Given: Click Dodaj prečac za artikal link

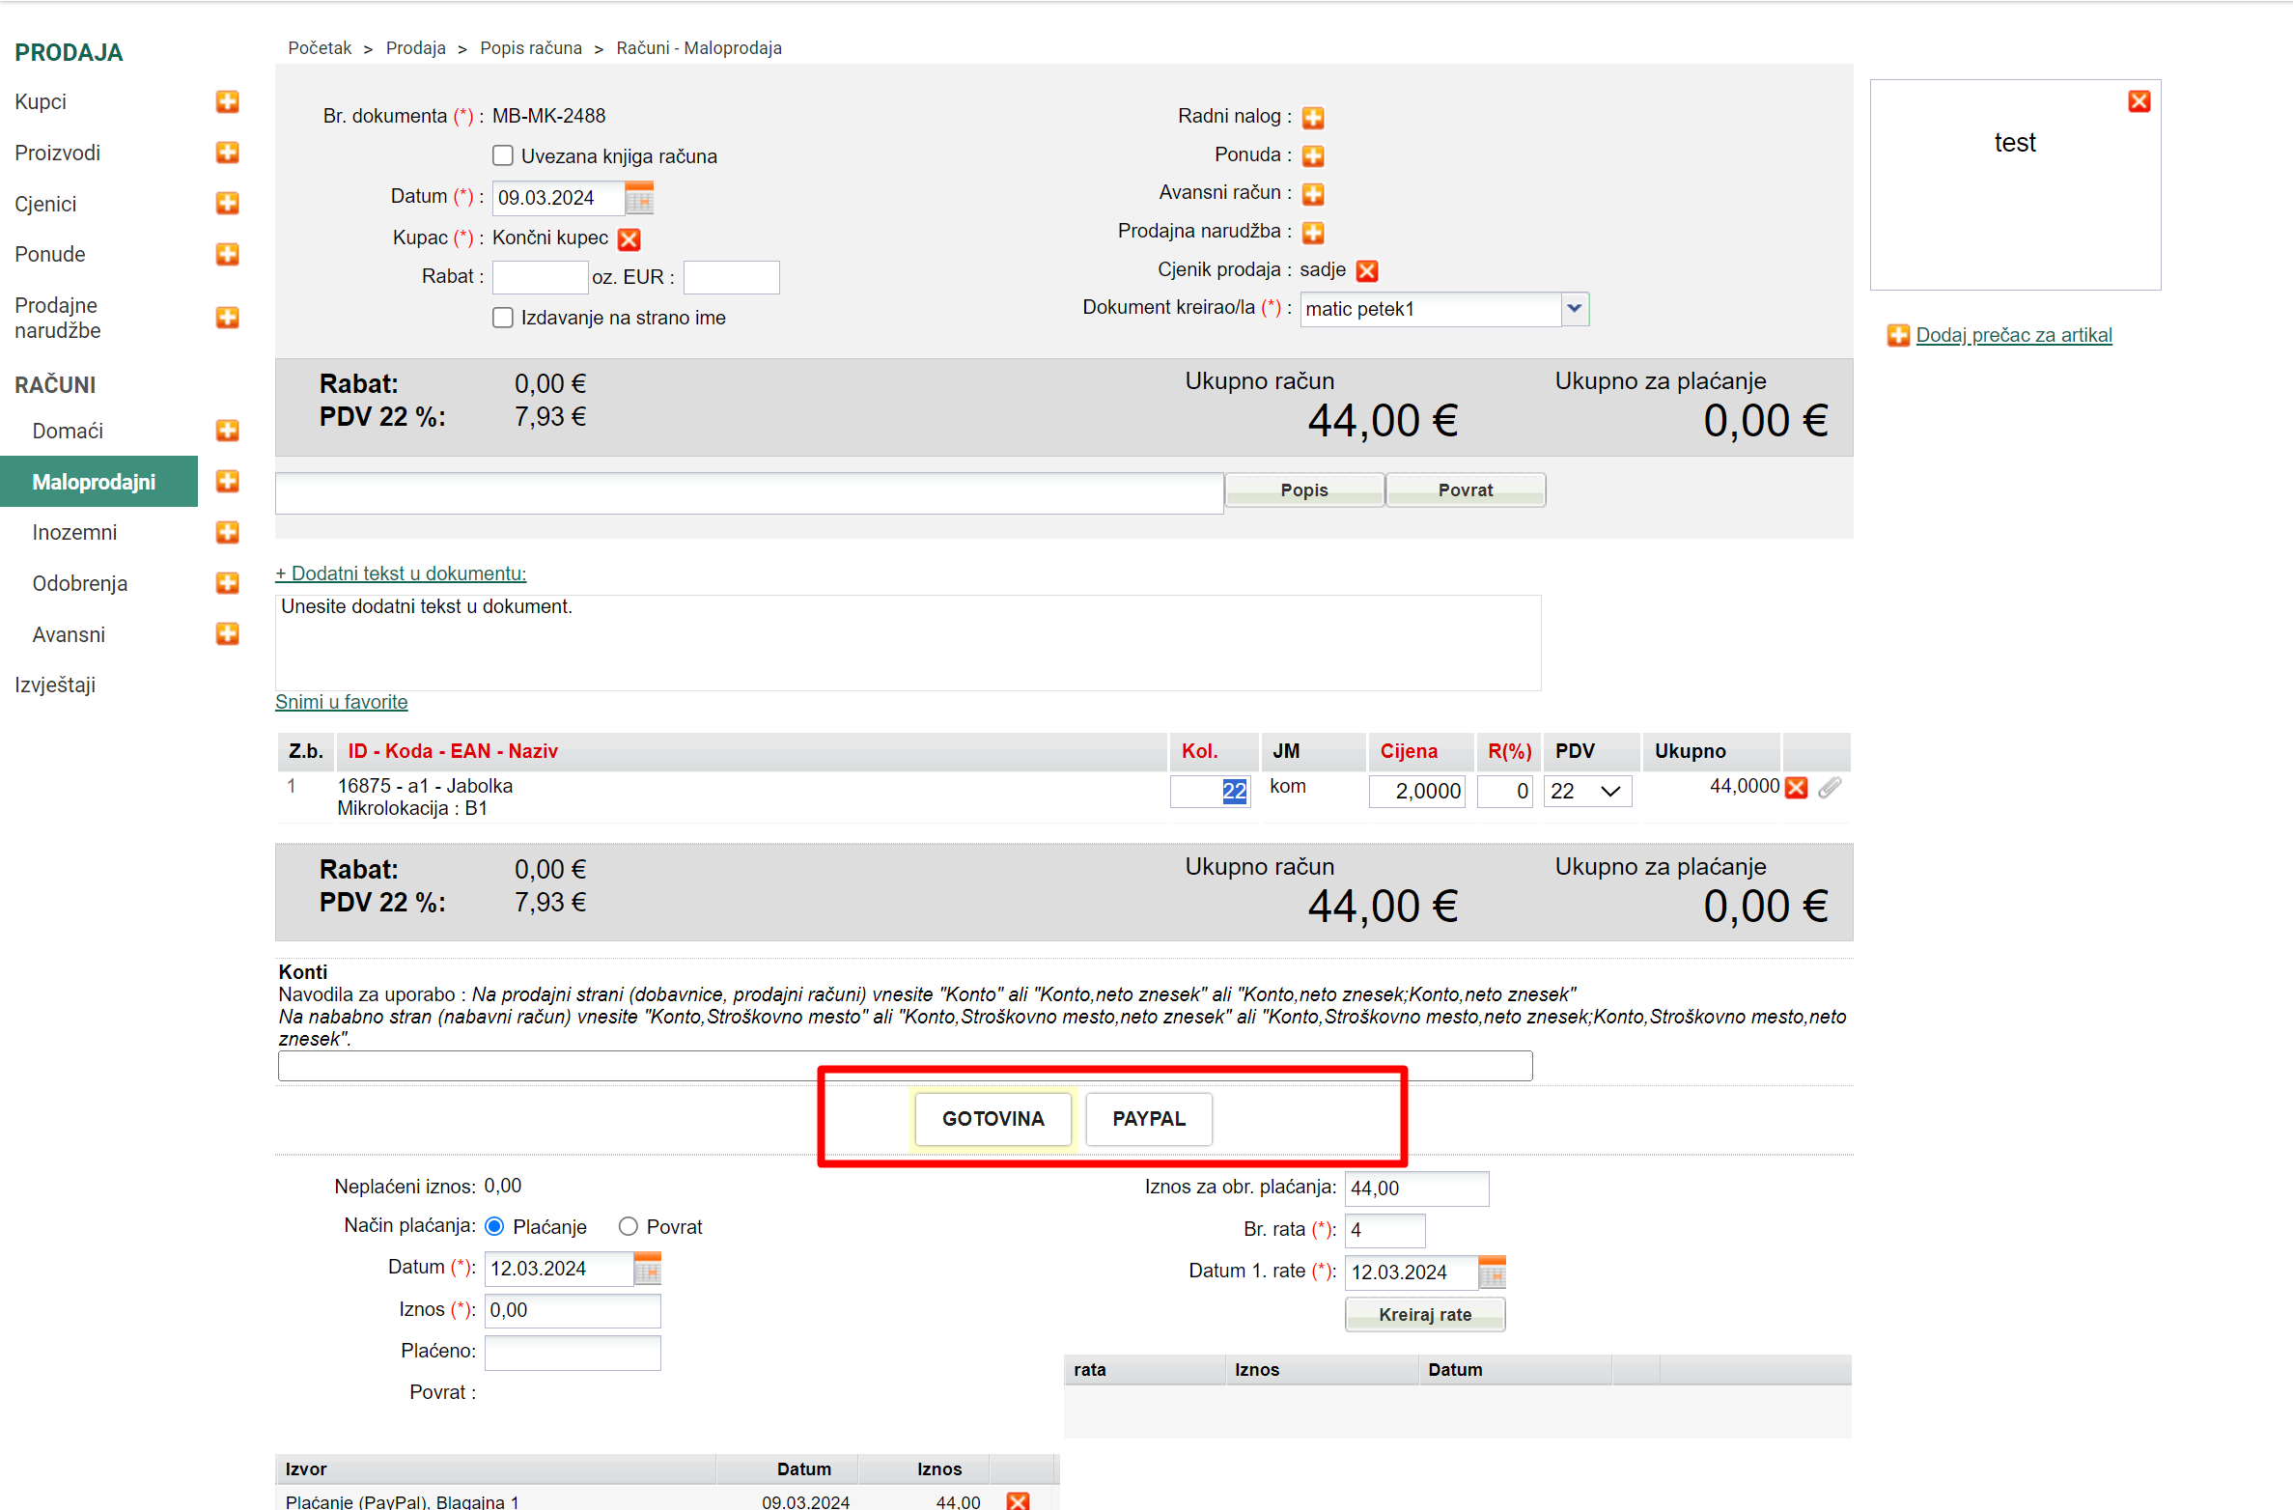Looking at the screenshot, I should (2013, 335).
